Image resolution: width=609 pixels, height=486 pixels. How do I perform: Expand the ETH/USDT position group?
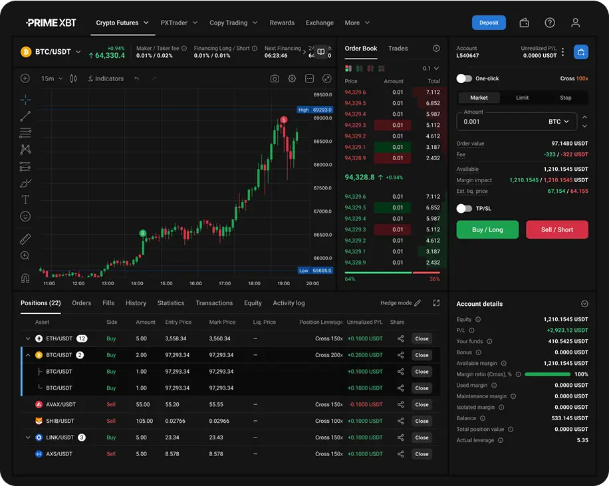pos(27,339)
